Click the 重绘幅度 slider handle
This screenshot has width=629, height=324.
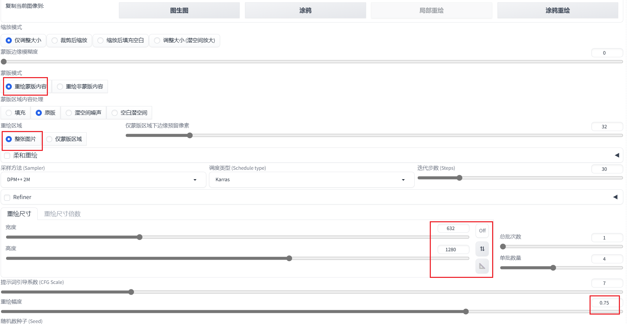[466, 312]
